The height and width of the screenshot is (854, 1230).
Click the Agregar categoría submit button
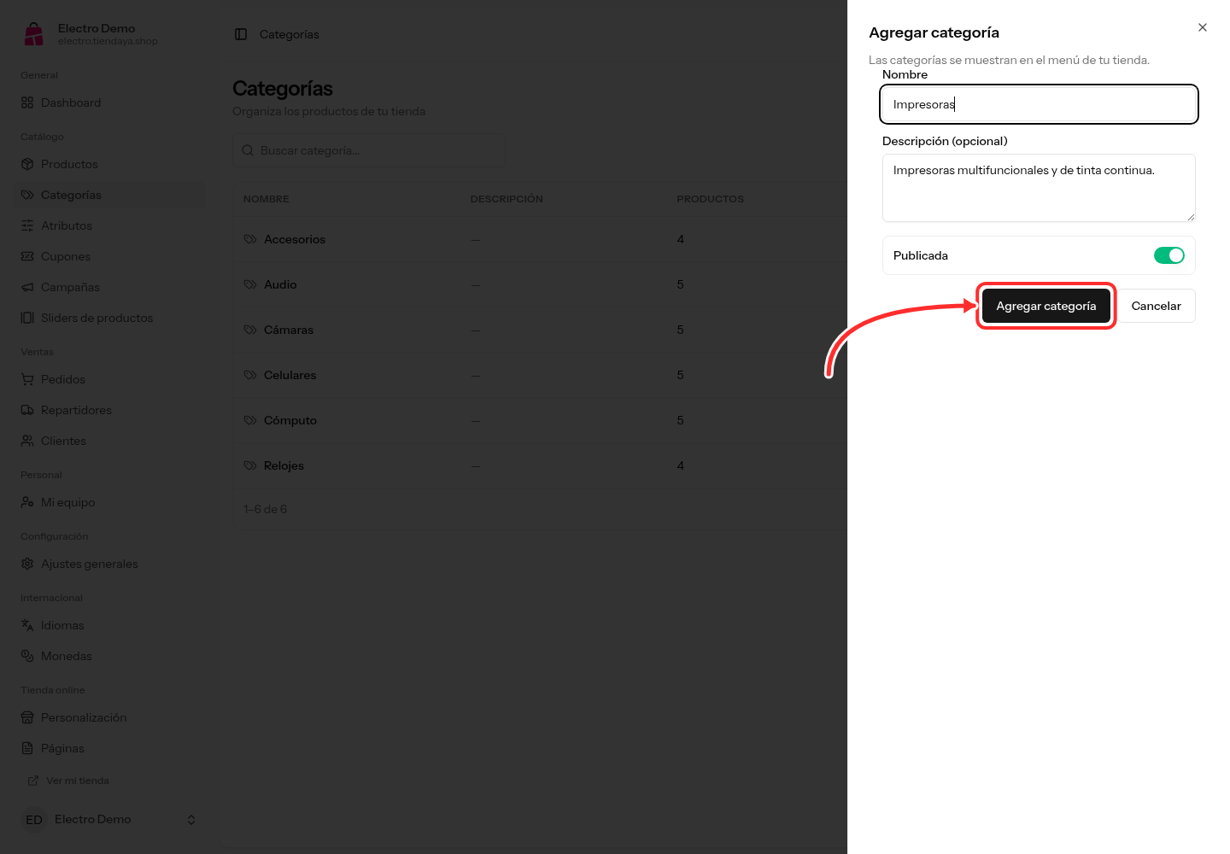[1045, 306]
